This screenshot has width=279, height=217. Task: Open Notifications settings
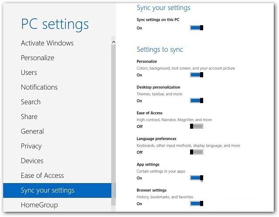click(x=39, y=87)
